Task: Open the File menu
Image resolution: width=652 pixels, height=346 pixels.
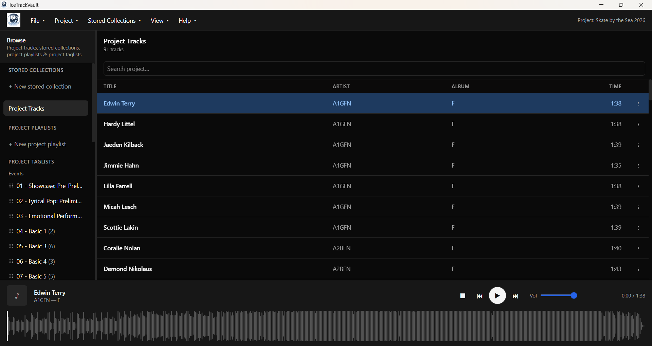Action: pos(38,20)
